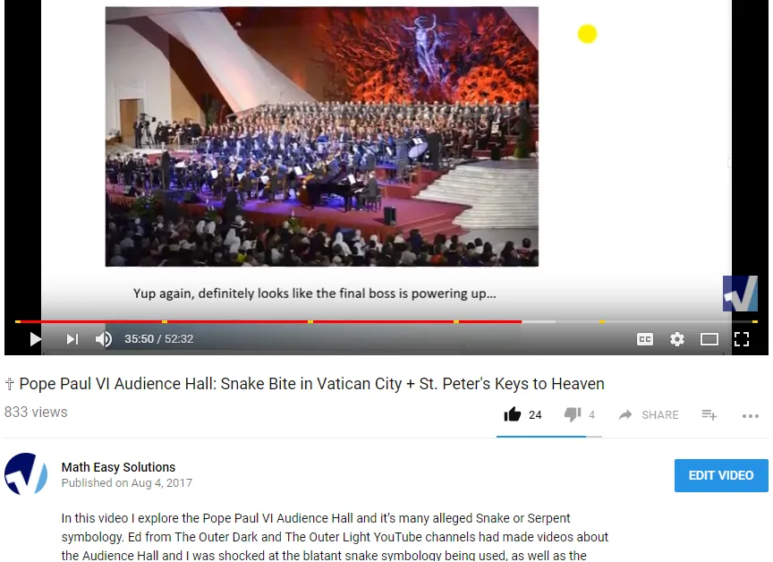Seek on the red progress bar
Screen dimensions: 773x562
coord(268,321)
